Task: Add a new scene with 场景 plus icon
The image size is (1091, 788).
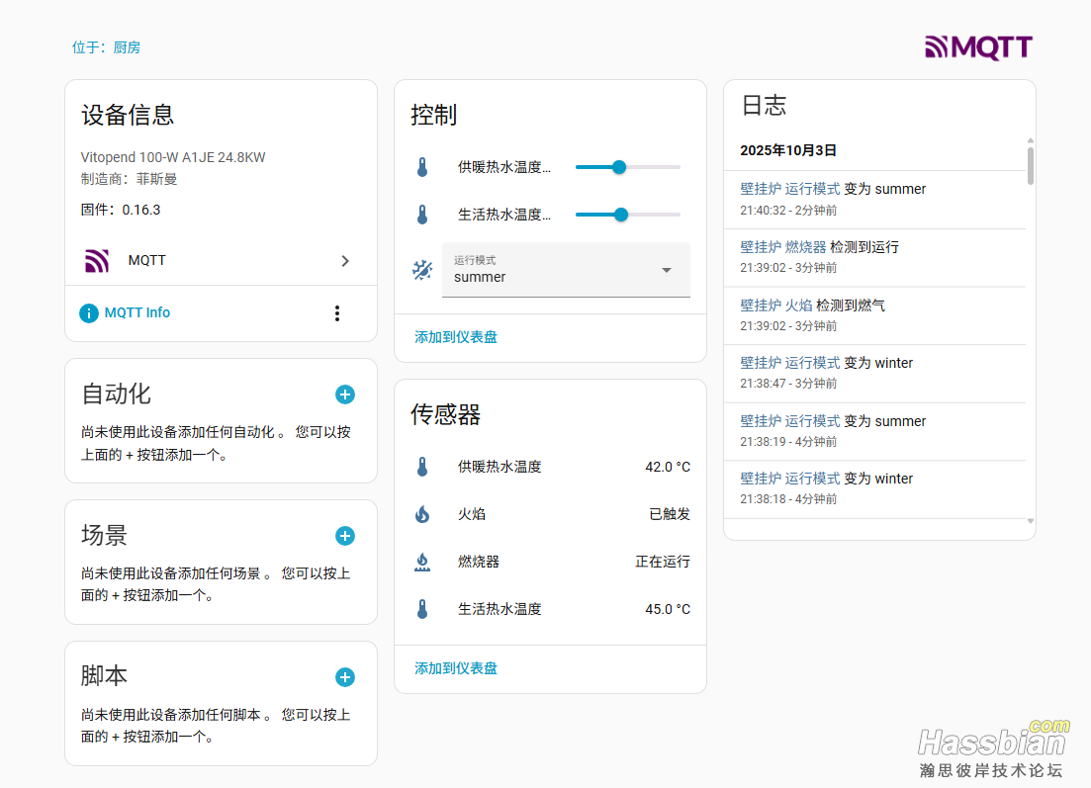Action: pyautogui.click(x=345, y=536)
